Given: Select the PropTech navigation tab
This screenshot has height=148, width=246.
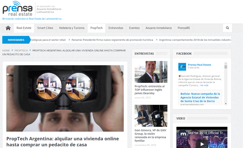Looking at the screenshot, I should click(96, 28).
